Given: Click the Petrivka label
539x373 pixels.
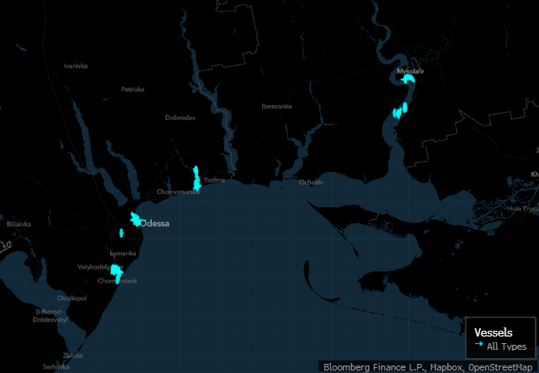Looking at the screenshot, I should (x=133, y=90).
